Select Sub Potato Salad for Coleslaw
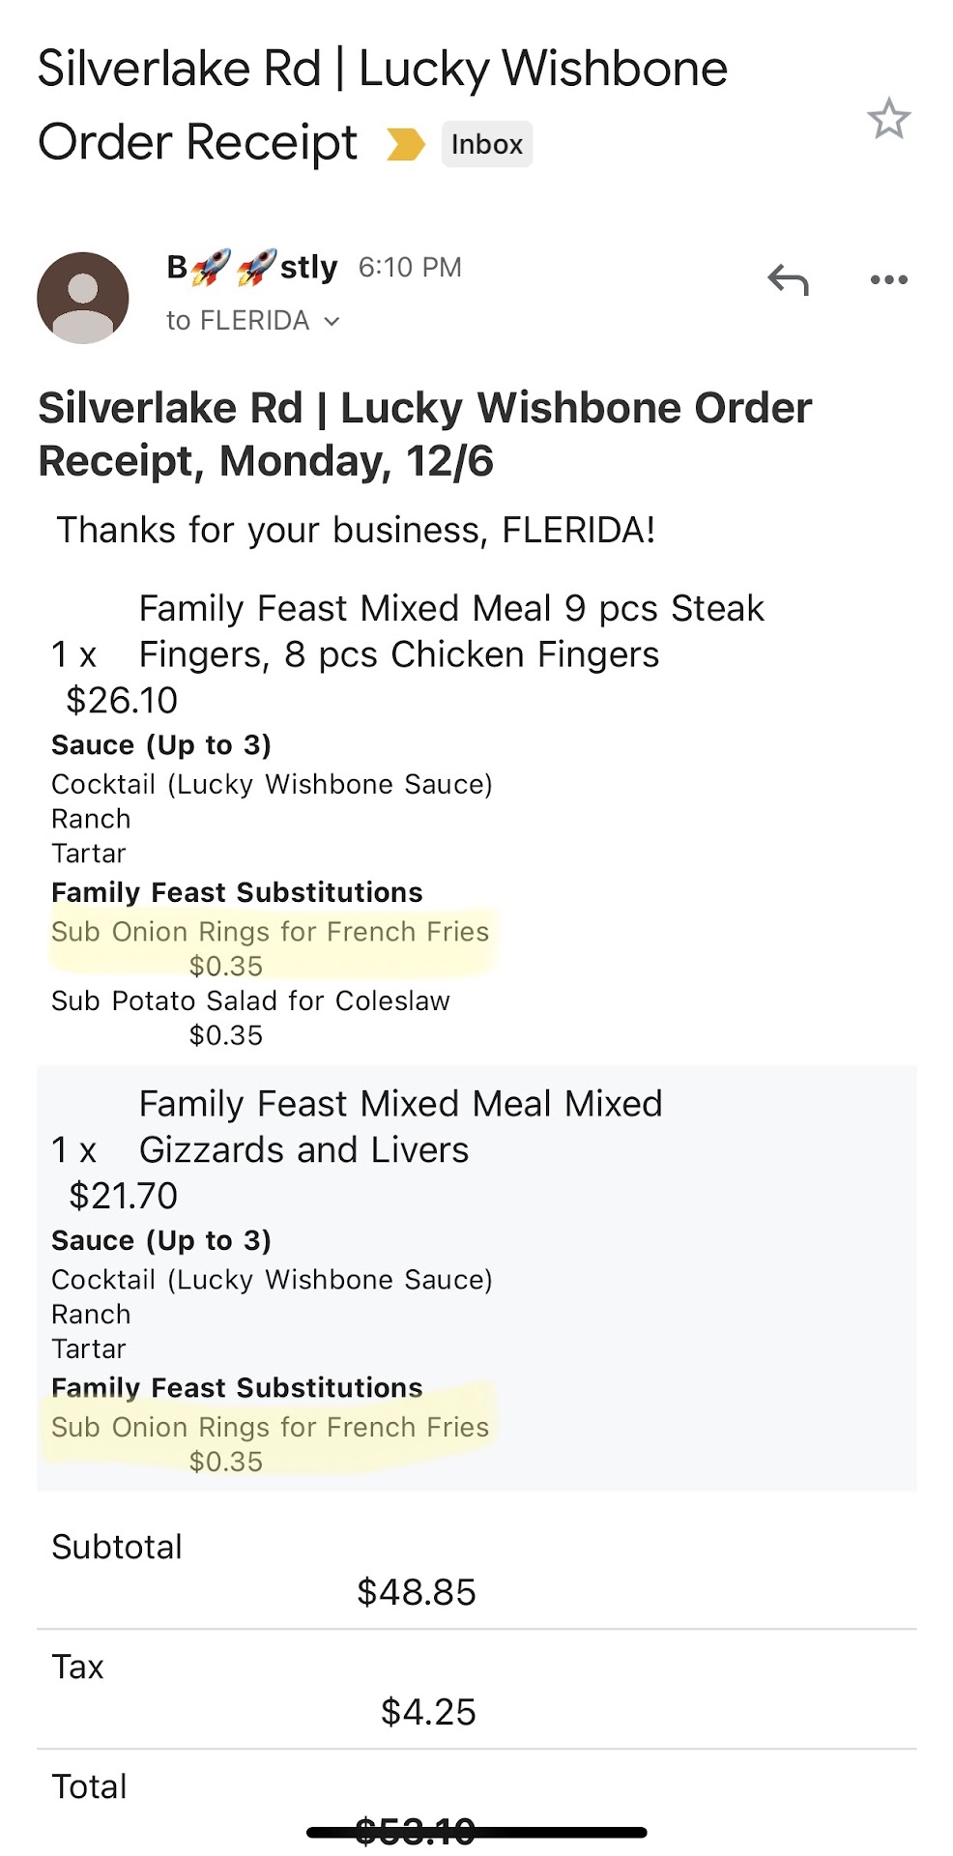This screenshot has height=1856, width=953. coord(250,1000)
